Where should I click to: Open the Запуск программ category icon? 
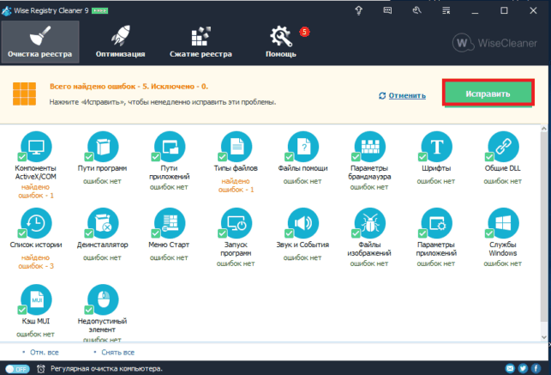(237, 223)
